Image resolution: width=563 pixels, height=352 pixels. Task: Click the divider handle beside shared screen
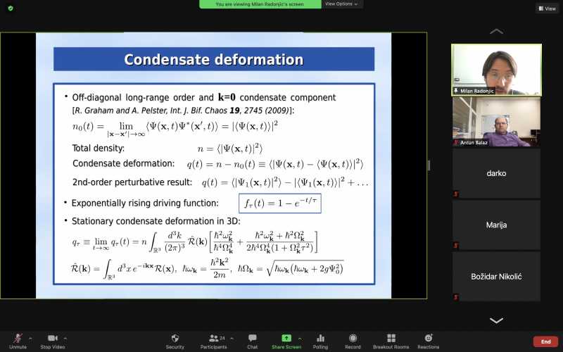click(x=429, y=166)
